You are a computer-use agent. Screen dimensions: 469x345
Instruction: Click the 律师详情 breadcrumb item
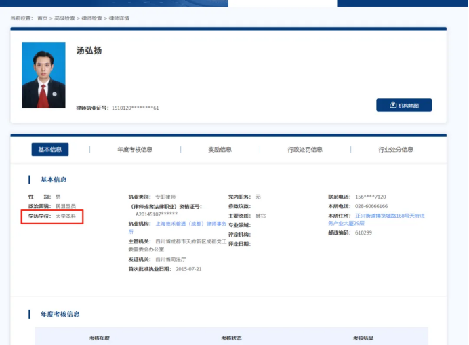click(x=119, y=18)
